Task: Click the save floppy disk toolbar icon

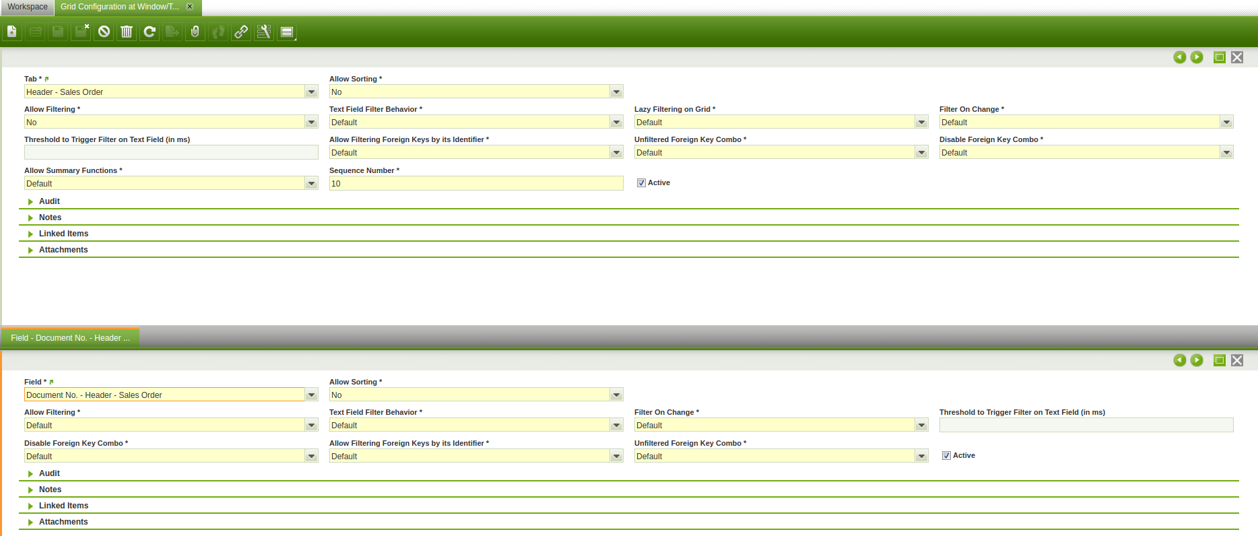Action: coord(58,32)
